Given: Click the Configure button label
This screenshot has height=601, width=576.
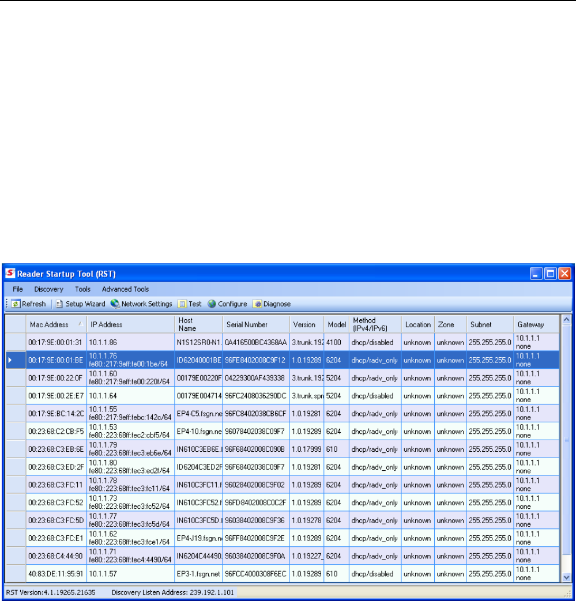Looking at the screenshot, I should [x=232, y=304].
